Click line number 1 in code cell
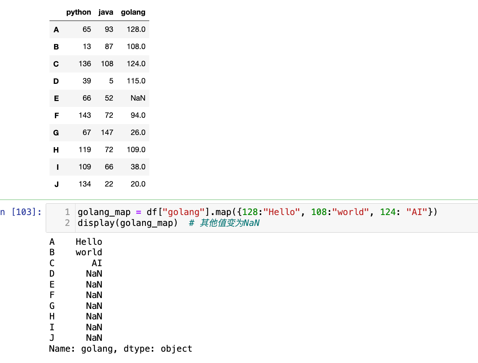 [x=68, y=212]
